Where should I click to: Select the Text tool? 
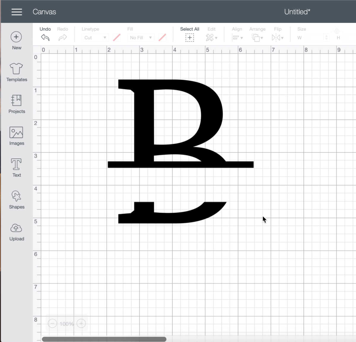click(16, 164)
